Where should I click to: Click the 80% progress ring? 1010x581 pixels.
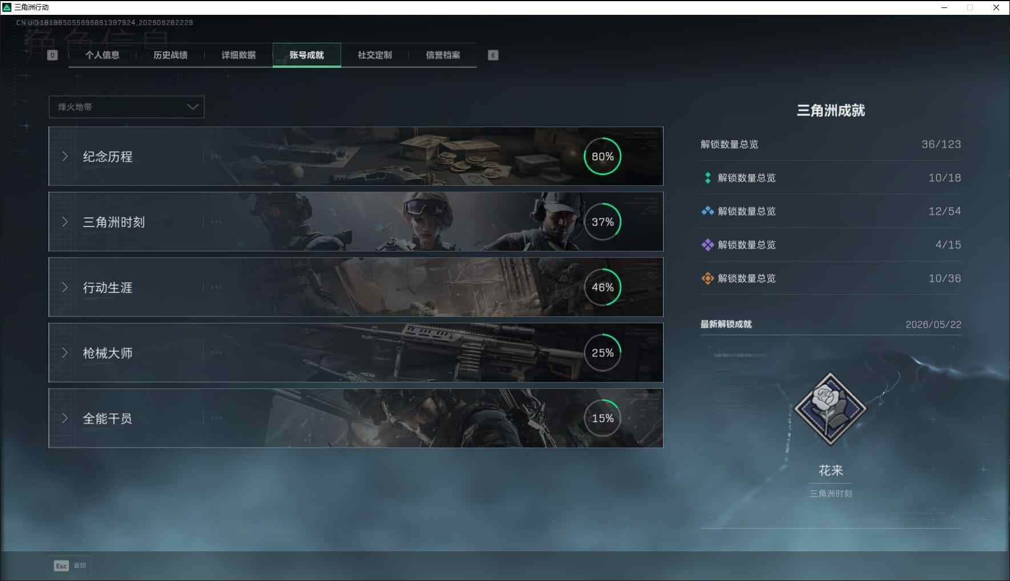(x=603, y=156)
